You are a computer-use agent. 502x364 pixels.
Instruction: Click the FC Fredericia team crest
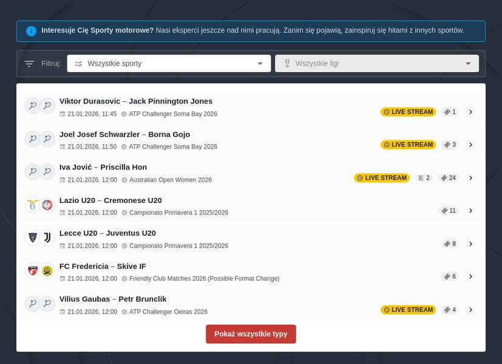pos(32,271)
